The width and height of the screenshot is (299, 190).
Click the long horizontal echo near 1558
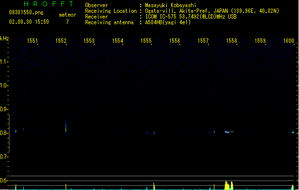point(229,132)
